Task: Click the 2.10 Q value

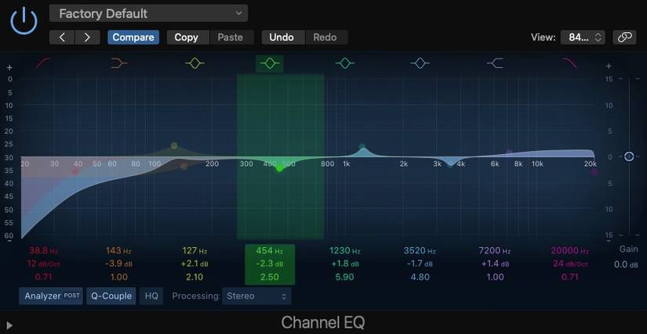Action: (194, 277)
